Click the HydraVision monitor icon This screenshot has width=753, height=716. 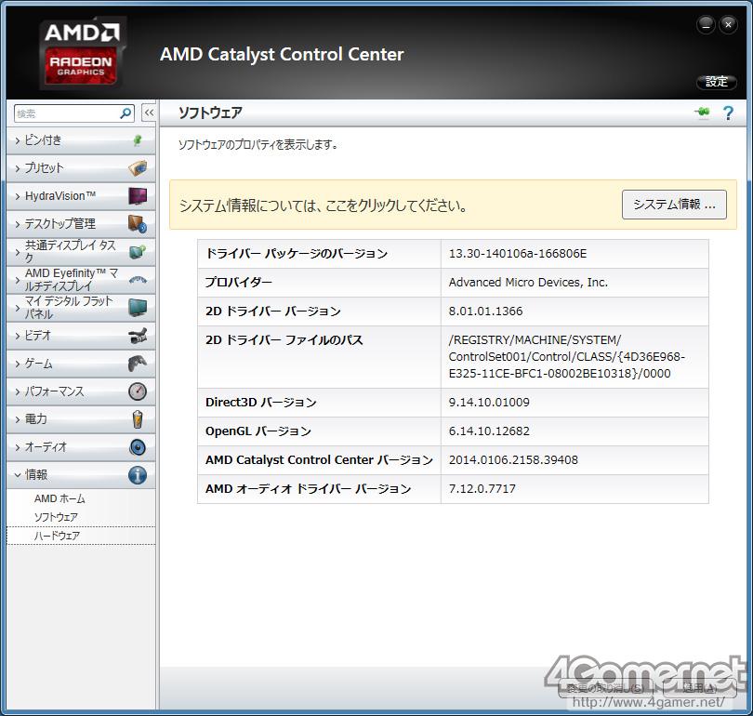pyautogui.click(x=138, y=196)
